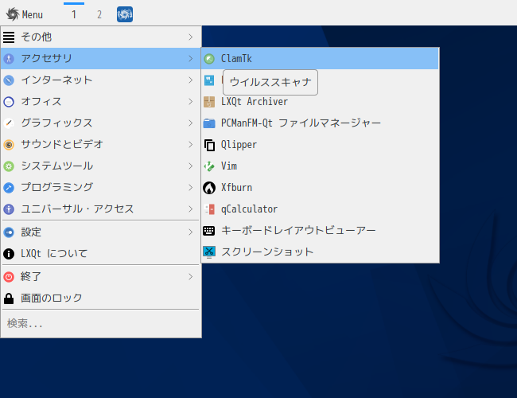The width and height of the screenshot is (517, 398).
Task: Click the システムツール green gear icon
Action: [9, 166]
